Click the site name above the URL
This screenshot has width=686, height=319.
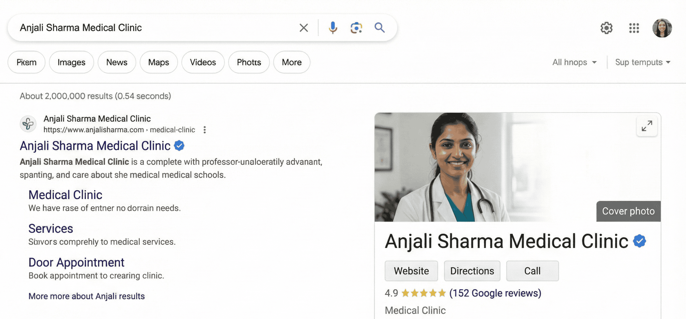click(x=97, y=118)
